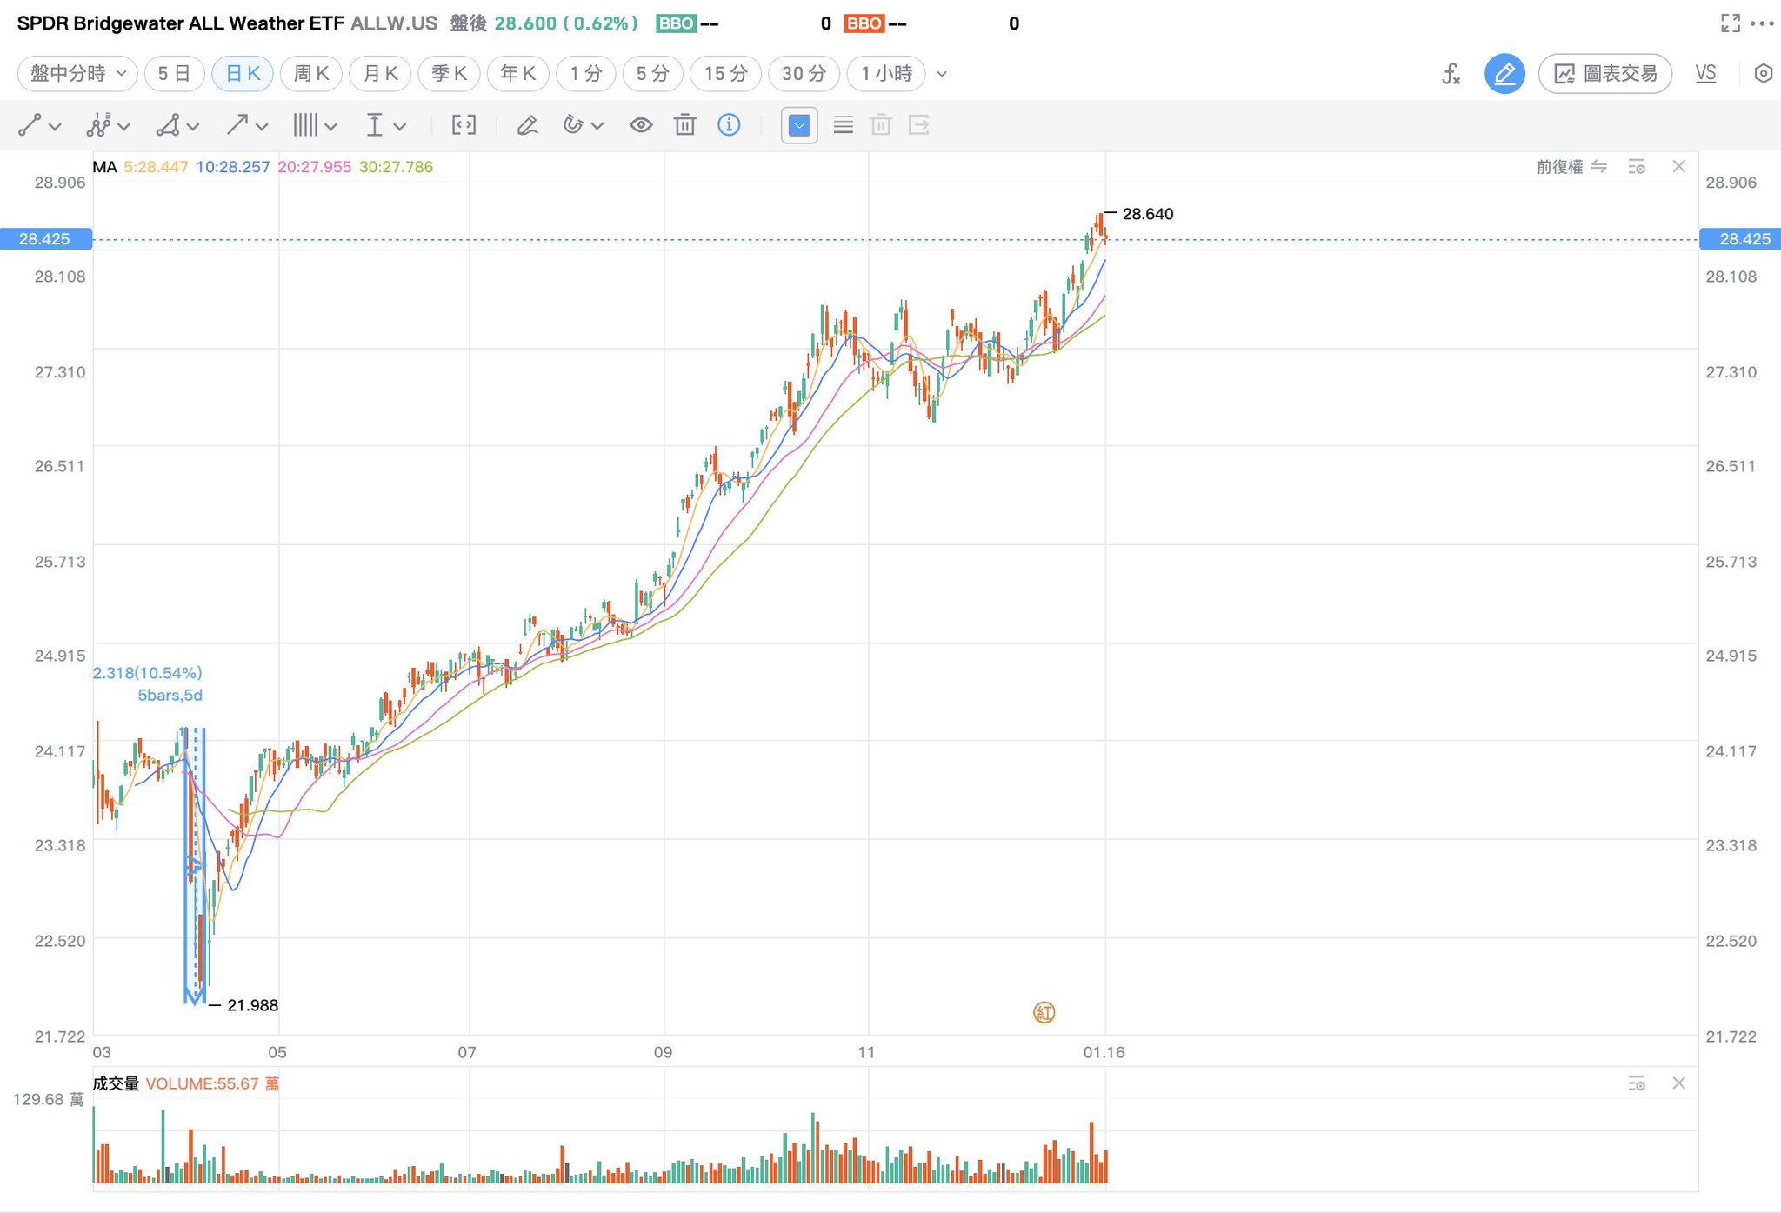The height and width of the screenshot is (1213, 1781).
Task: Click the MA 5:28.447 value
Action: click(x=156, y=167)
